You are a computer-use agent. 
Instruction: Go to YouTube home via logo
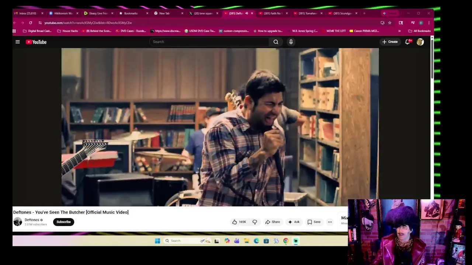tap(36, 42)
